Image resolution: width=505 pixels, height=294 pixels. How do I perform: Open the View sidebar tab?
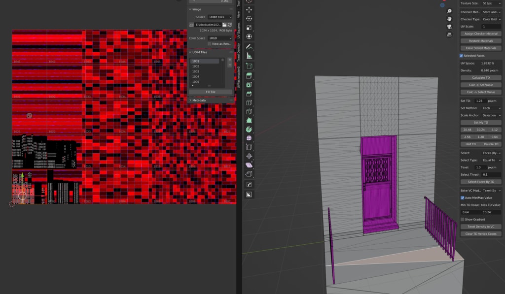tap(239, 14)
